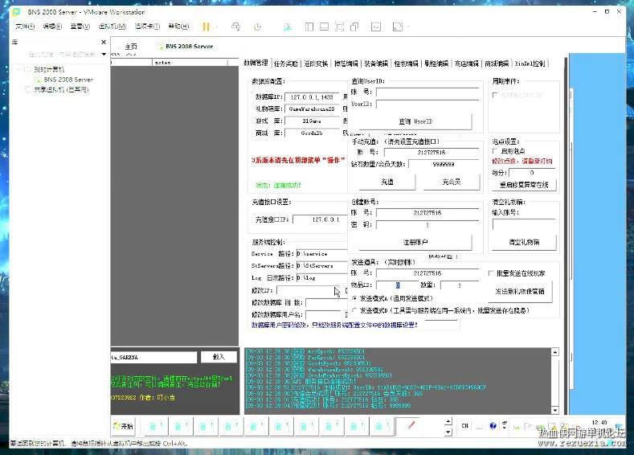
Task: Tick the checkbox under 周期事件
Action: (494, 95)
